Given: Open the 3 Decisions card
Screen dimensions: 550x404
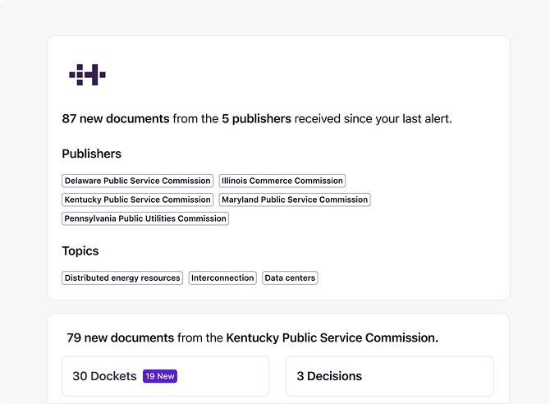Looking at the screenshot, I should [x=390, y=376].
